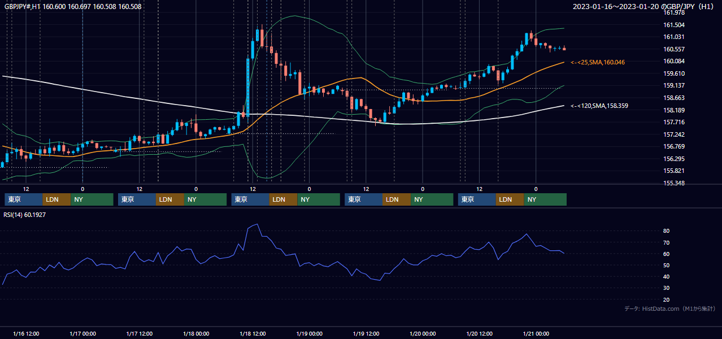Click the 1/21 00:00 date label
This screenshot has width=722, height=339.
536,333
